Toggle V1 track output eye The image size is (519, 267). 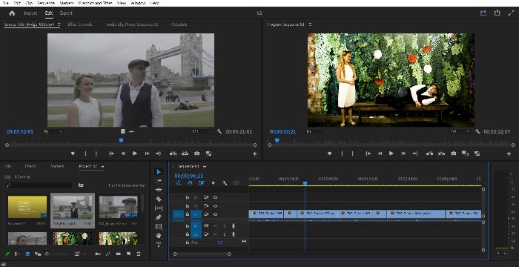click(x=215, y=214)
